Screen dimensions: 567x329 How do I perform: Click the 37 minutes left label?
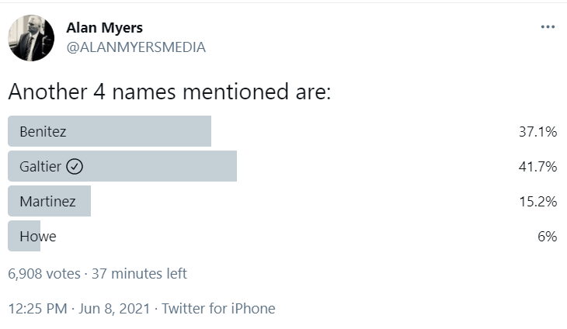point(139,274)
